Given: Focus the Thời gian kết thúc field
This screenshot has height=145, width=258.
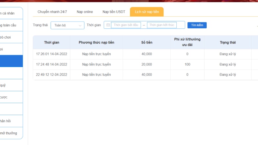Looking at the screenshot, I should pyautogui.click(x=162, y=25).
